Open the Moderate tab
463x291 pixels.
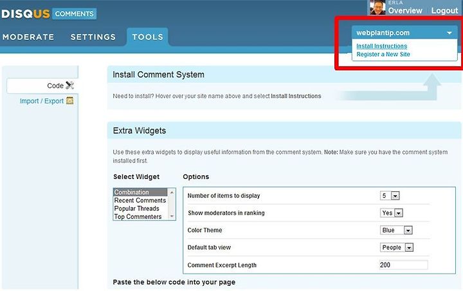pos(28,37)
